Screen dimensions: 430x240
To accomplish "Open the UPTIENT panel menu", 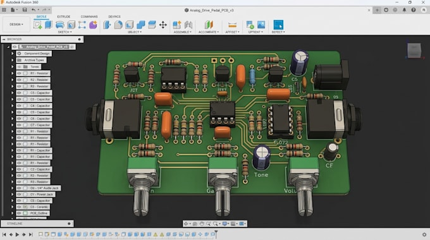I will (255, 32).
